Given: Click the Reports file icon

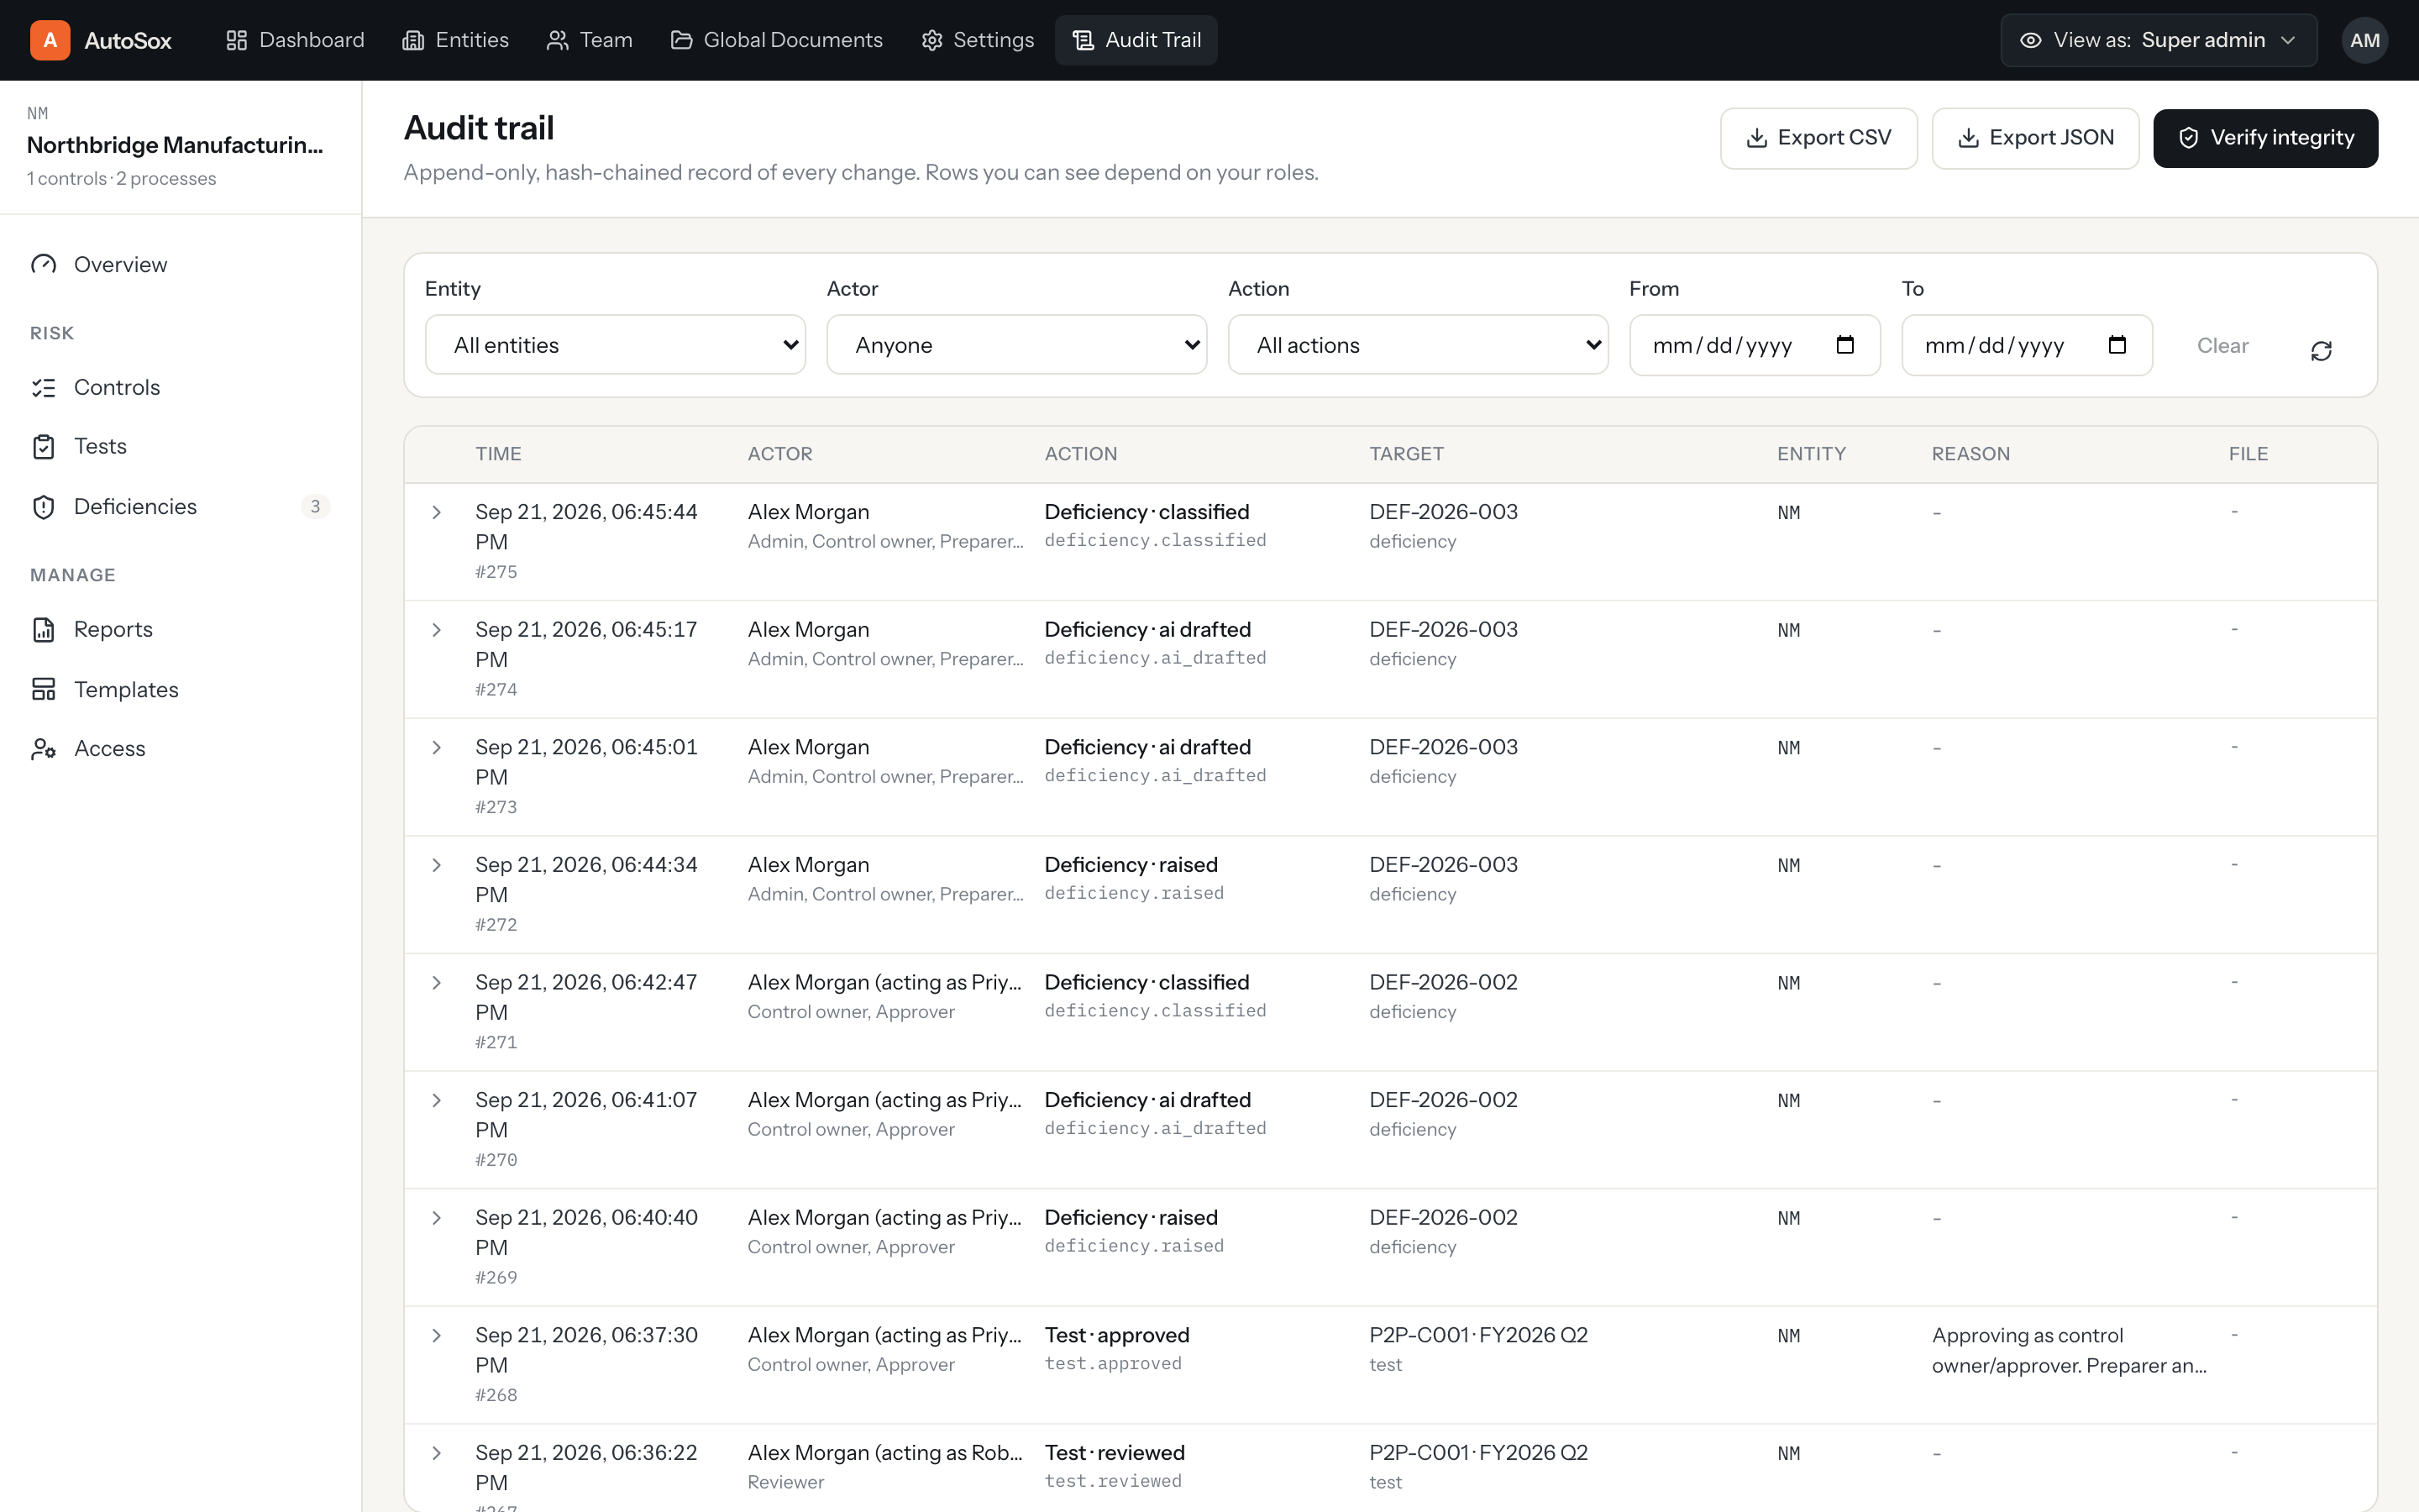Looking at the screenshot, I should tap(44, 629).
